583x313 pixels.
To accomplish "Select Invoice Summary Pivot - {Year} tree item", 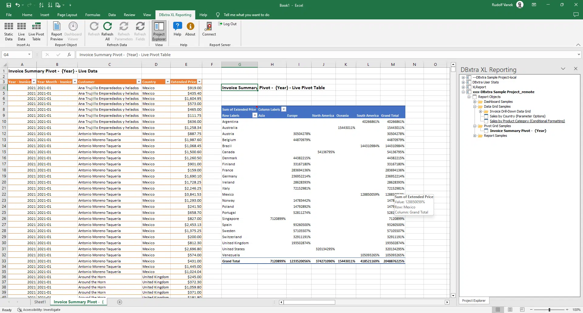I will [518, 131].
